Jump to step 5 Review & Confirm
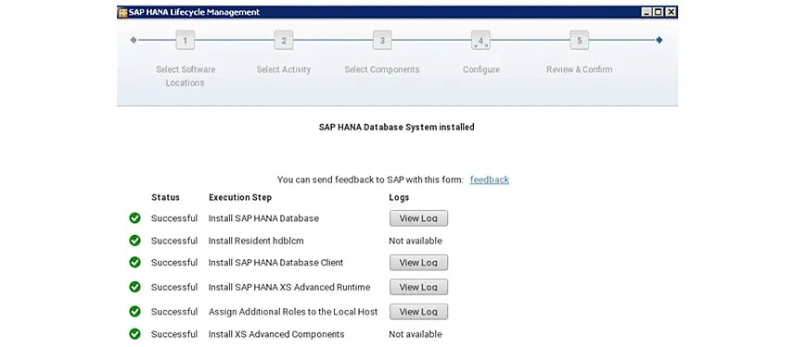 580,41
